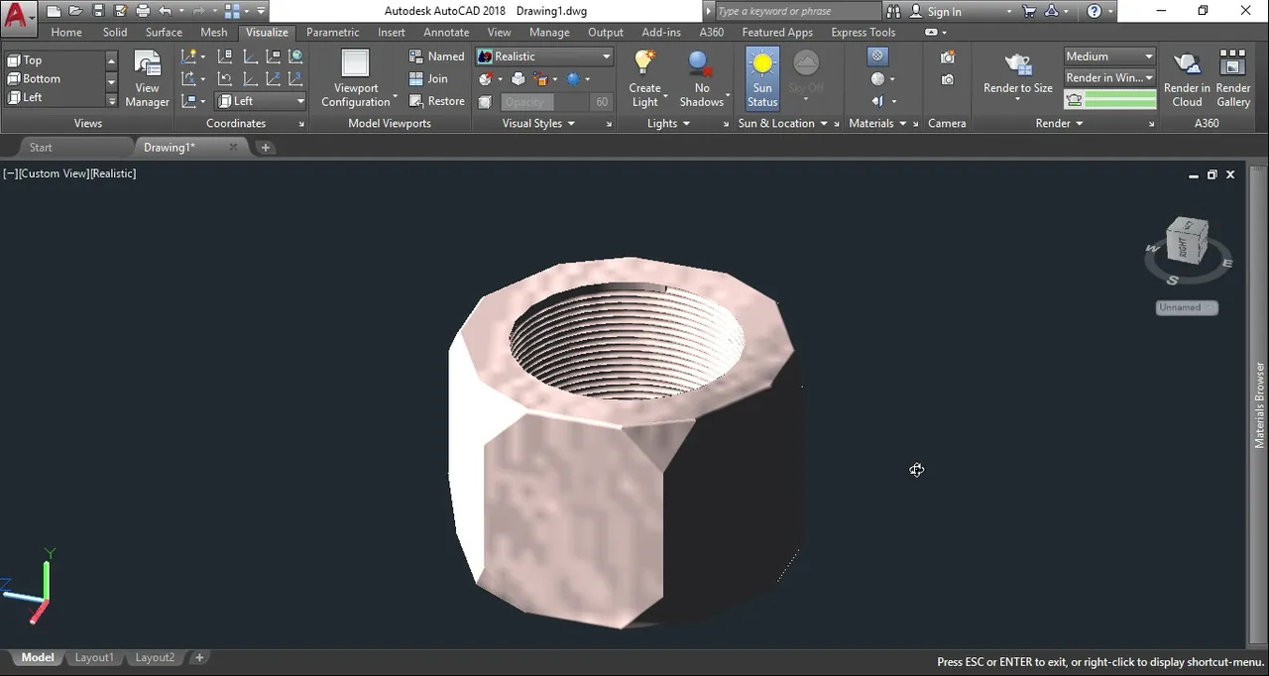Switch to the Mesh ribbon tab
1269x676 pixels.
click(214, 32)
